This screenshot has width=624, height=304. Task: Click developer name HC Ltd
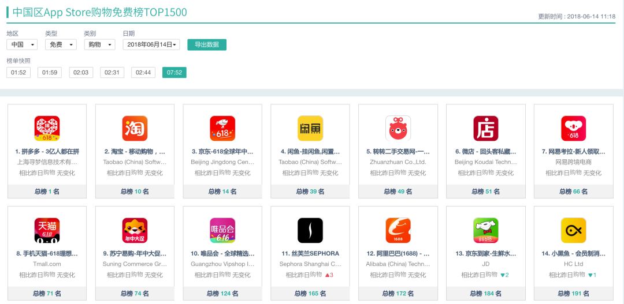tap(574, 264)
